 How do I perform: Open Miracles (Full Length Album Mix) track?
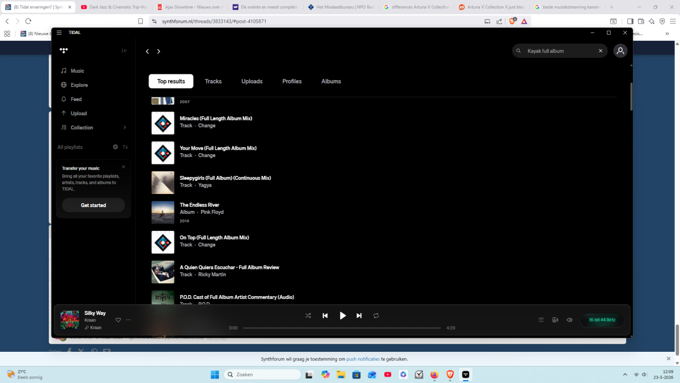216,119
